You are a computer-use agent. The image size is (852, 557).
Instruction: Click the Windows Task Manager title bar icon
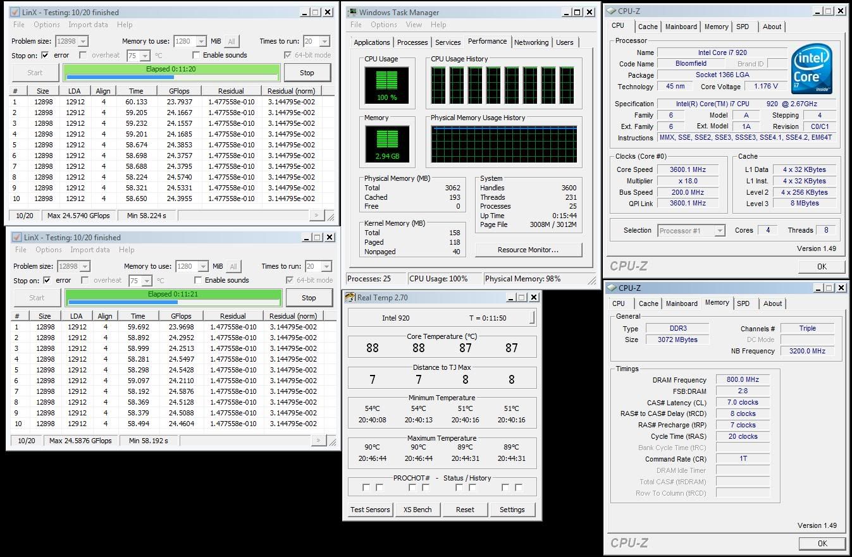[352, 12]
